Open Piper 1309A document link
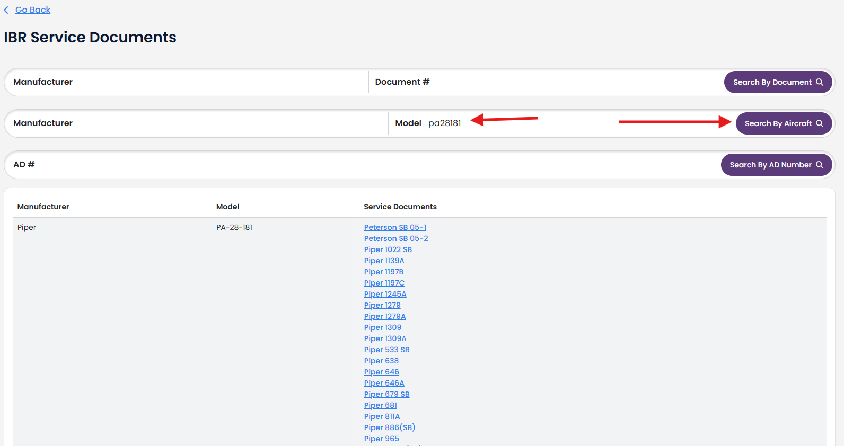844x446 pixels. [385, 338]
